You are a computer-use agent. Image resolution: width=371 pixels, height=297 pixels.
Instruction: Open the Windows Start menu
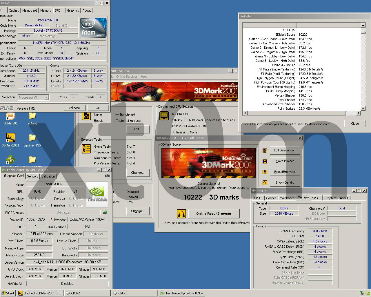(8, 293)
